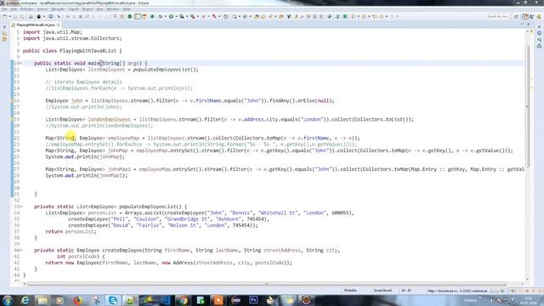Open the Back history dropdown arrow
Image resolution: width=544 pixels, height=306 pixels.
tap(387, 16)
